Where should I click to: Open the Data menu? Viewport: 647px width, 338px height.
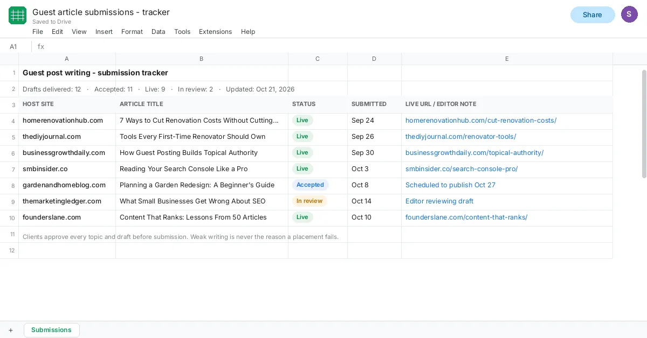(159, 32)
